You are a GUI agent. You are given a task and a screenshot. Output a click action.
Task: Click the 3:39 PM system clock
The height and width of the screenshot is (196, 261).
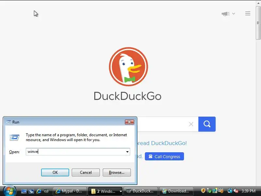(x=248, y=191)
